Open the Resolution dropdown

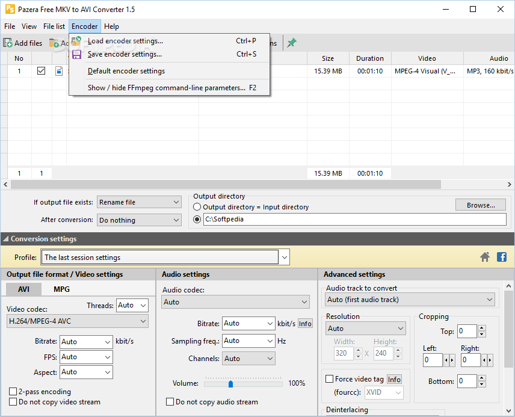[366, 329]
